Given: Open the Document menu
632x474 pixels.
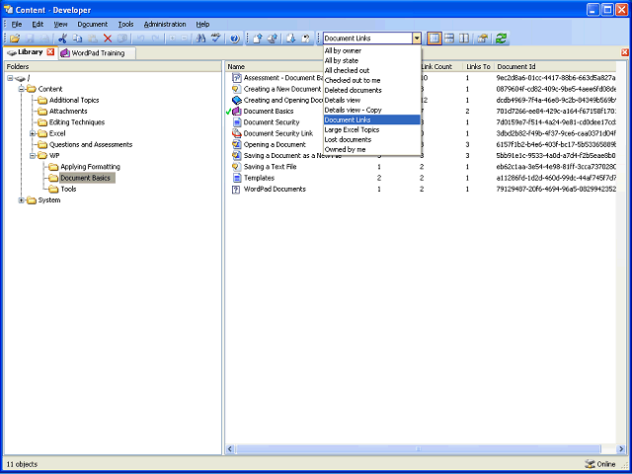Looking at the screenshot, I should 92,24.
